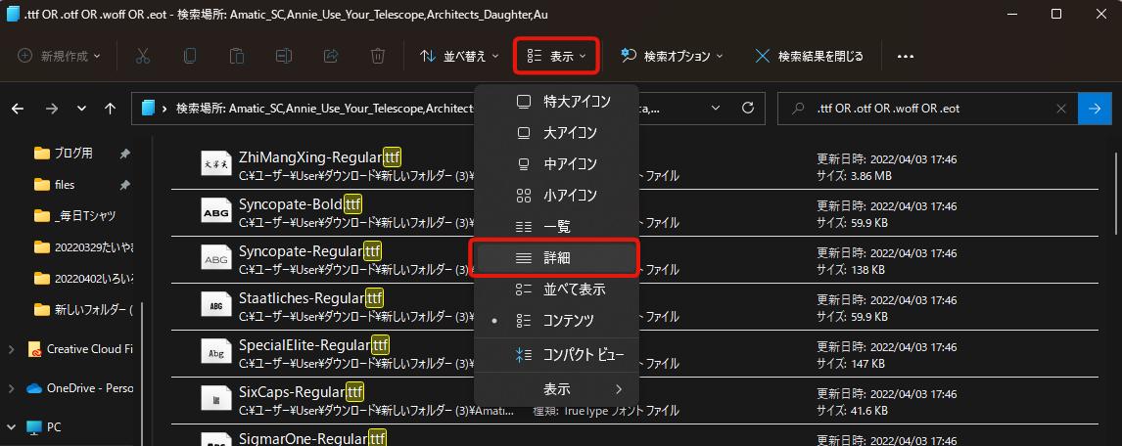Click the search box with .ttf query

coord(930,109)
